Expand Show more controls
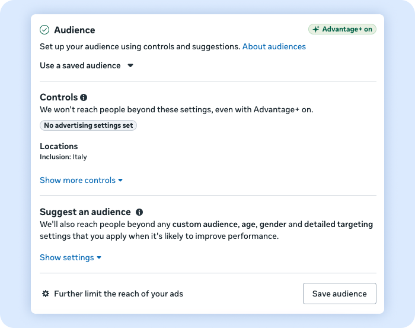Viewport: 415px width, 328px height. tap(78, 180)
